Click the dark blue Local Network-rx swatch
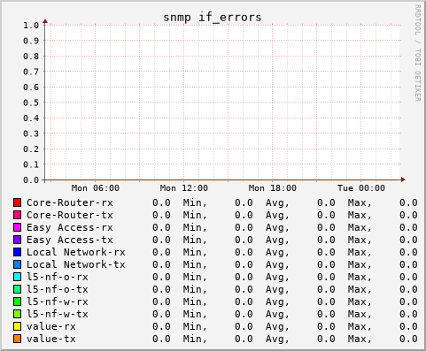 [18, 252]
